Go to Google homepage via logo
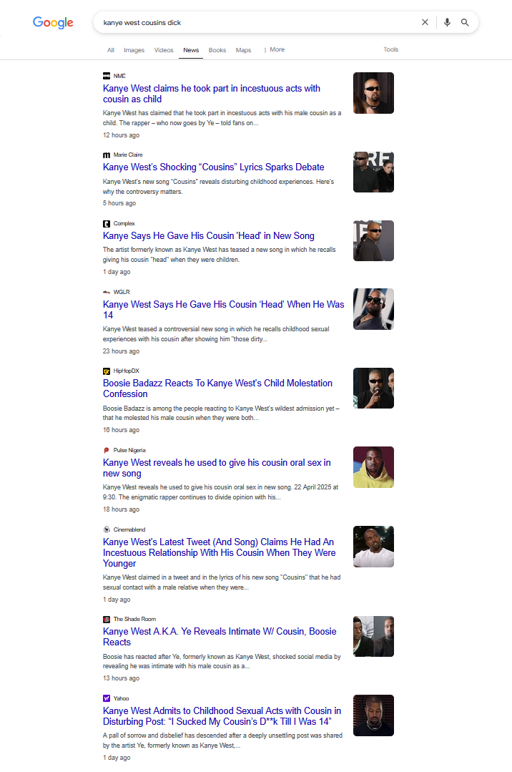The width and height of the screenshot is (512, 772). coord(53,22)
